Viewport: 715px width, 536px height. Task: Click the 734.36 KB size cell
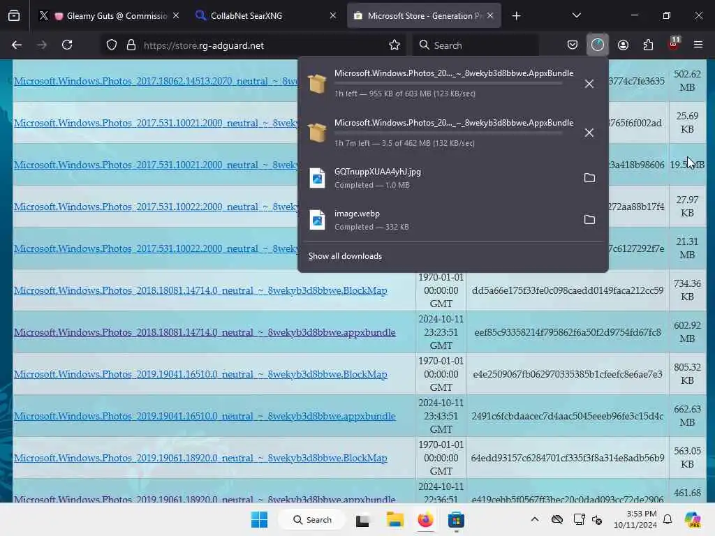pyautogui.click(x=687, y=290)
